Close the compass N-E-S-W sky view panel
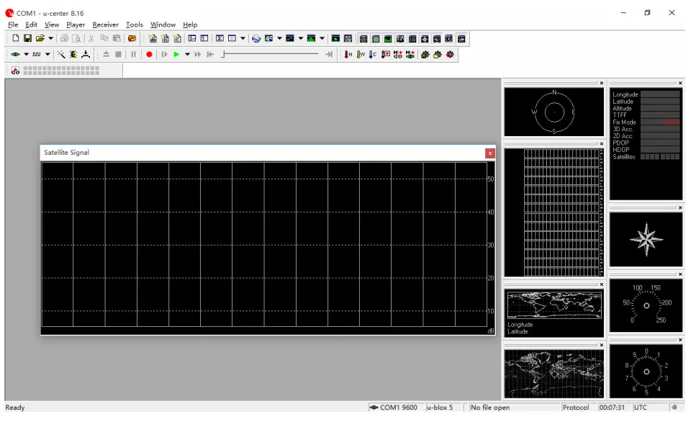Viewport: 696px width, 422px height. coord(601,83)
